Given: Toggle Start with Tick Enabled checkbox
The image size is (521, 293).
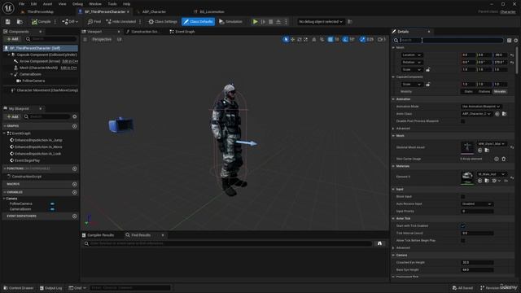Looking at the screenshot, I should [x=463, y=226].
